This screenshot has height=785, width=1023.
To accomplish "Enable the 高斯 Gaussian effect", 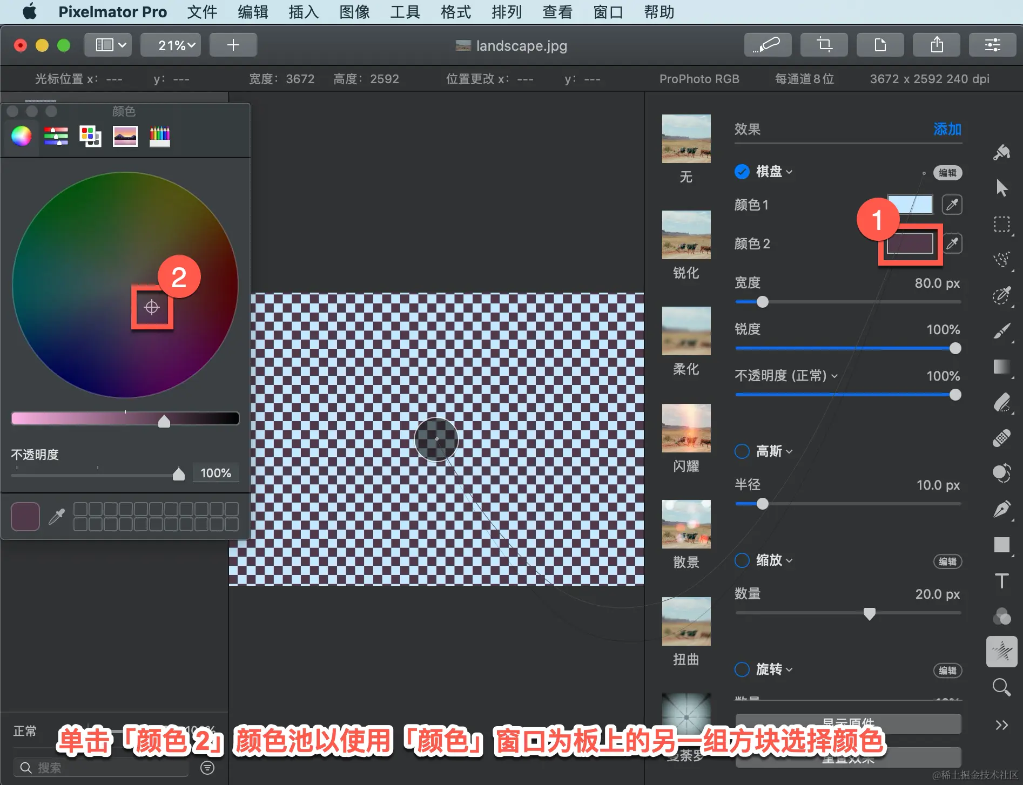I will point(742,451).
